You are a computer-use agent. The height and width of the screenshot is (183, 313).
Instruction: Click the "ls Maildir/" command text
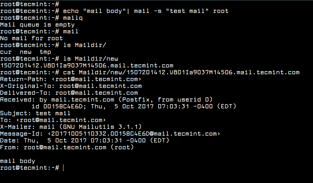point(85,45)
